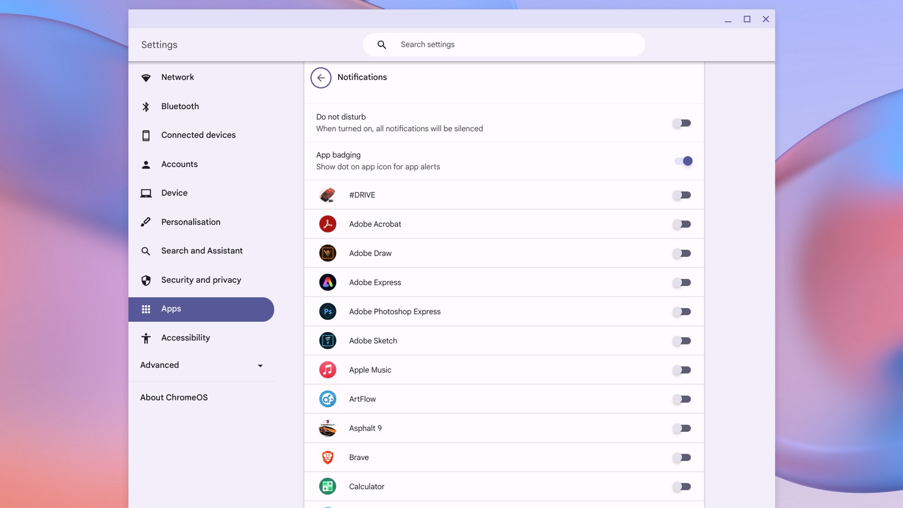
Task: Click the Adobe Acrobat app icon
Action: click(327, 224)
